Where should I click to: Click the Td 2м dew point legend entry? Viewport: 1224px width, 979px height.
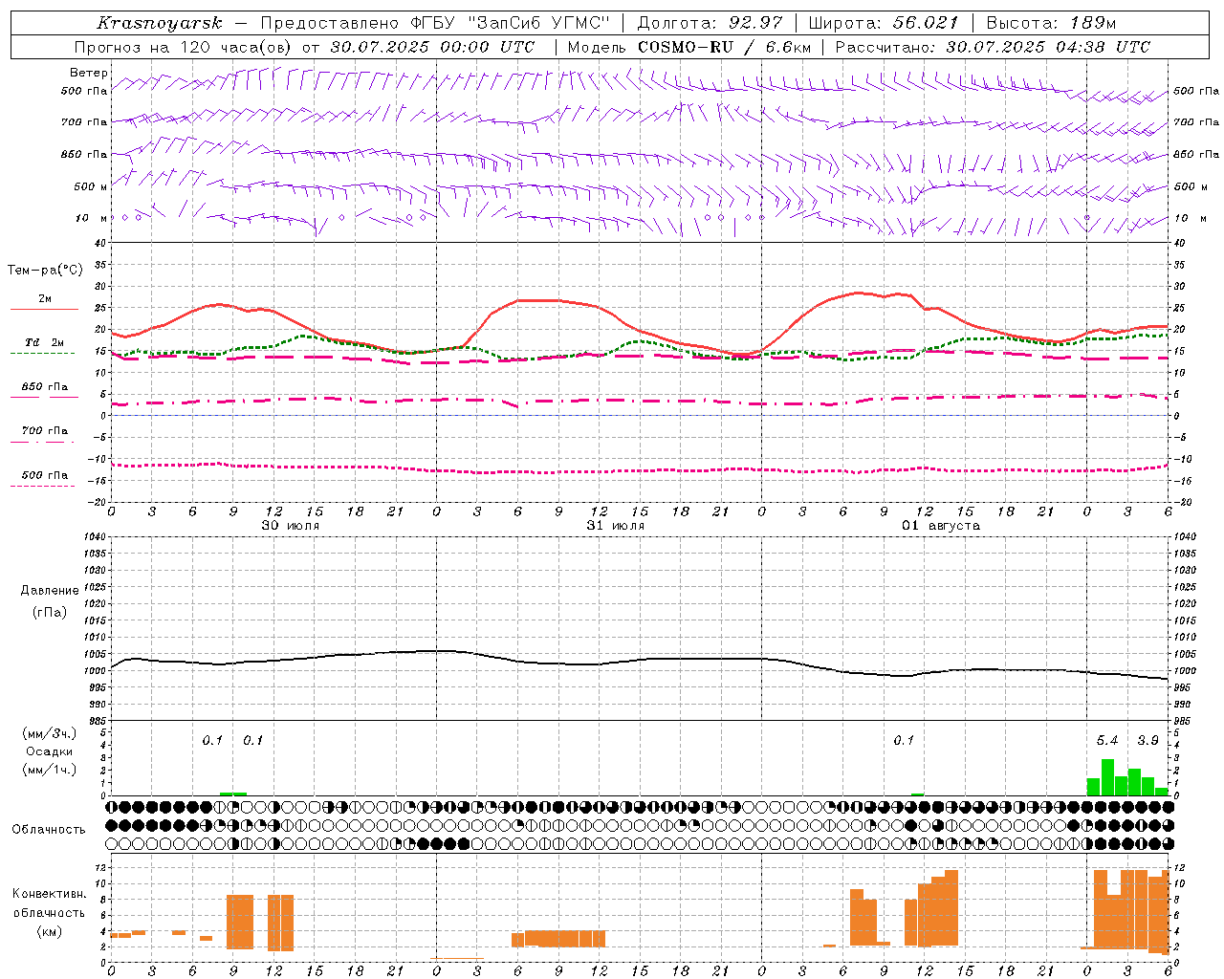pos(45,342)
